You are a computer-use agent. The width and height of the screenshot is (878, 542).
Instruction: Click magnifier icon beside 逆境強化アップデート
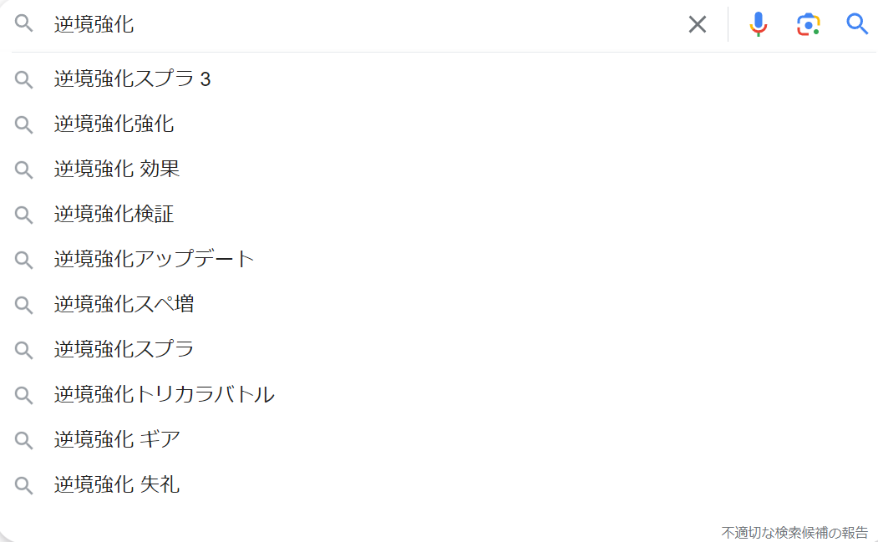pos(23,260)
